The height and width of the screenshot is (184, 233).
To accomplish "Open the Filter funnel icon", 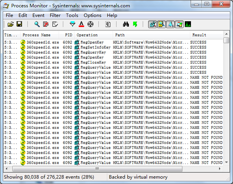I will click(x=73, y=24).
